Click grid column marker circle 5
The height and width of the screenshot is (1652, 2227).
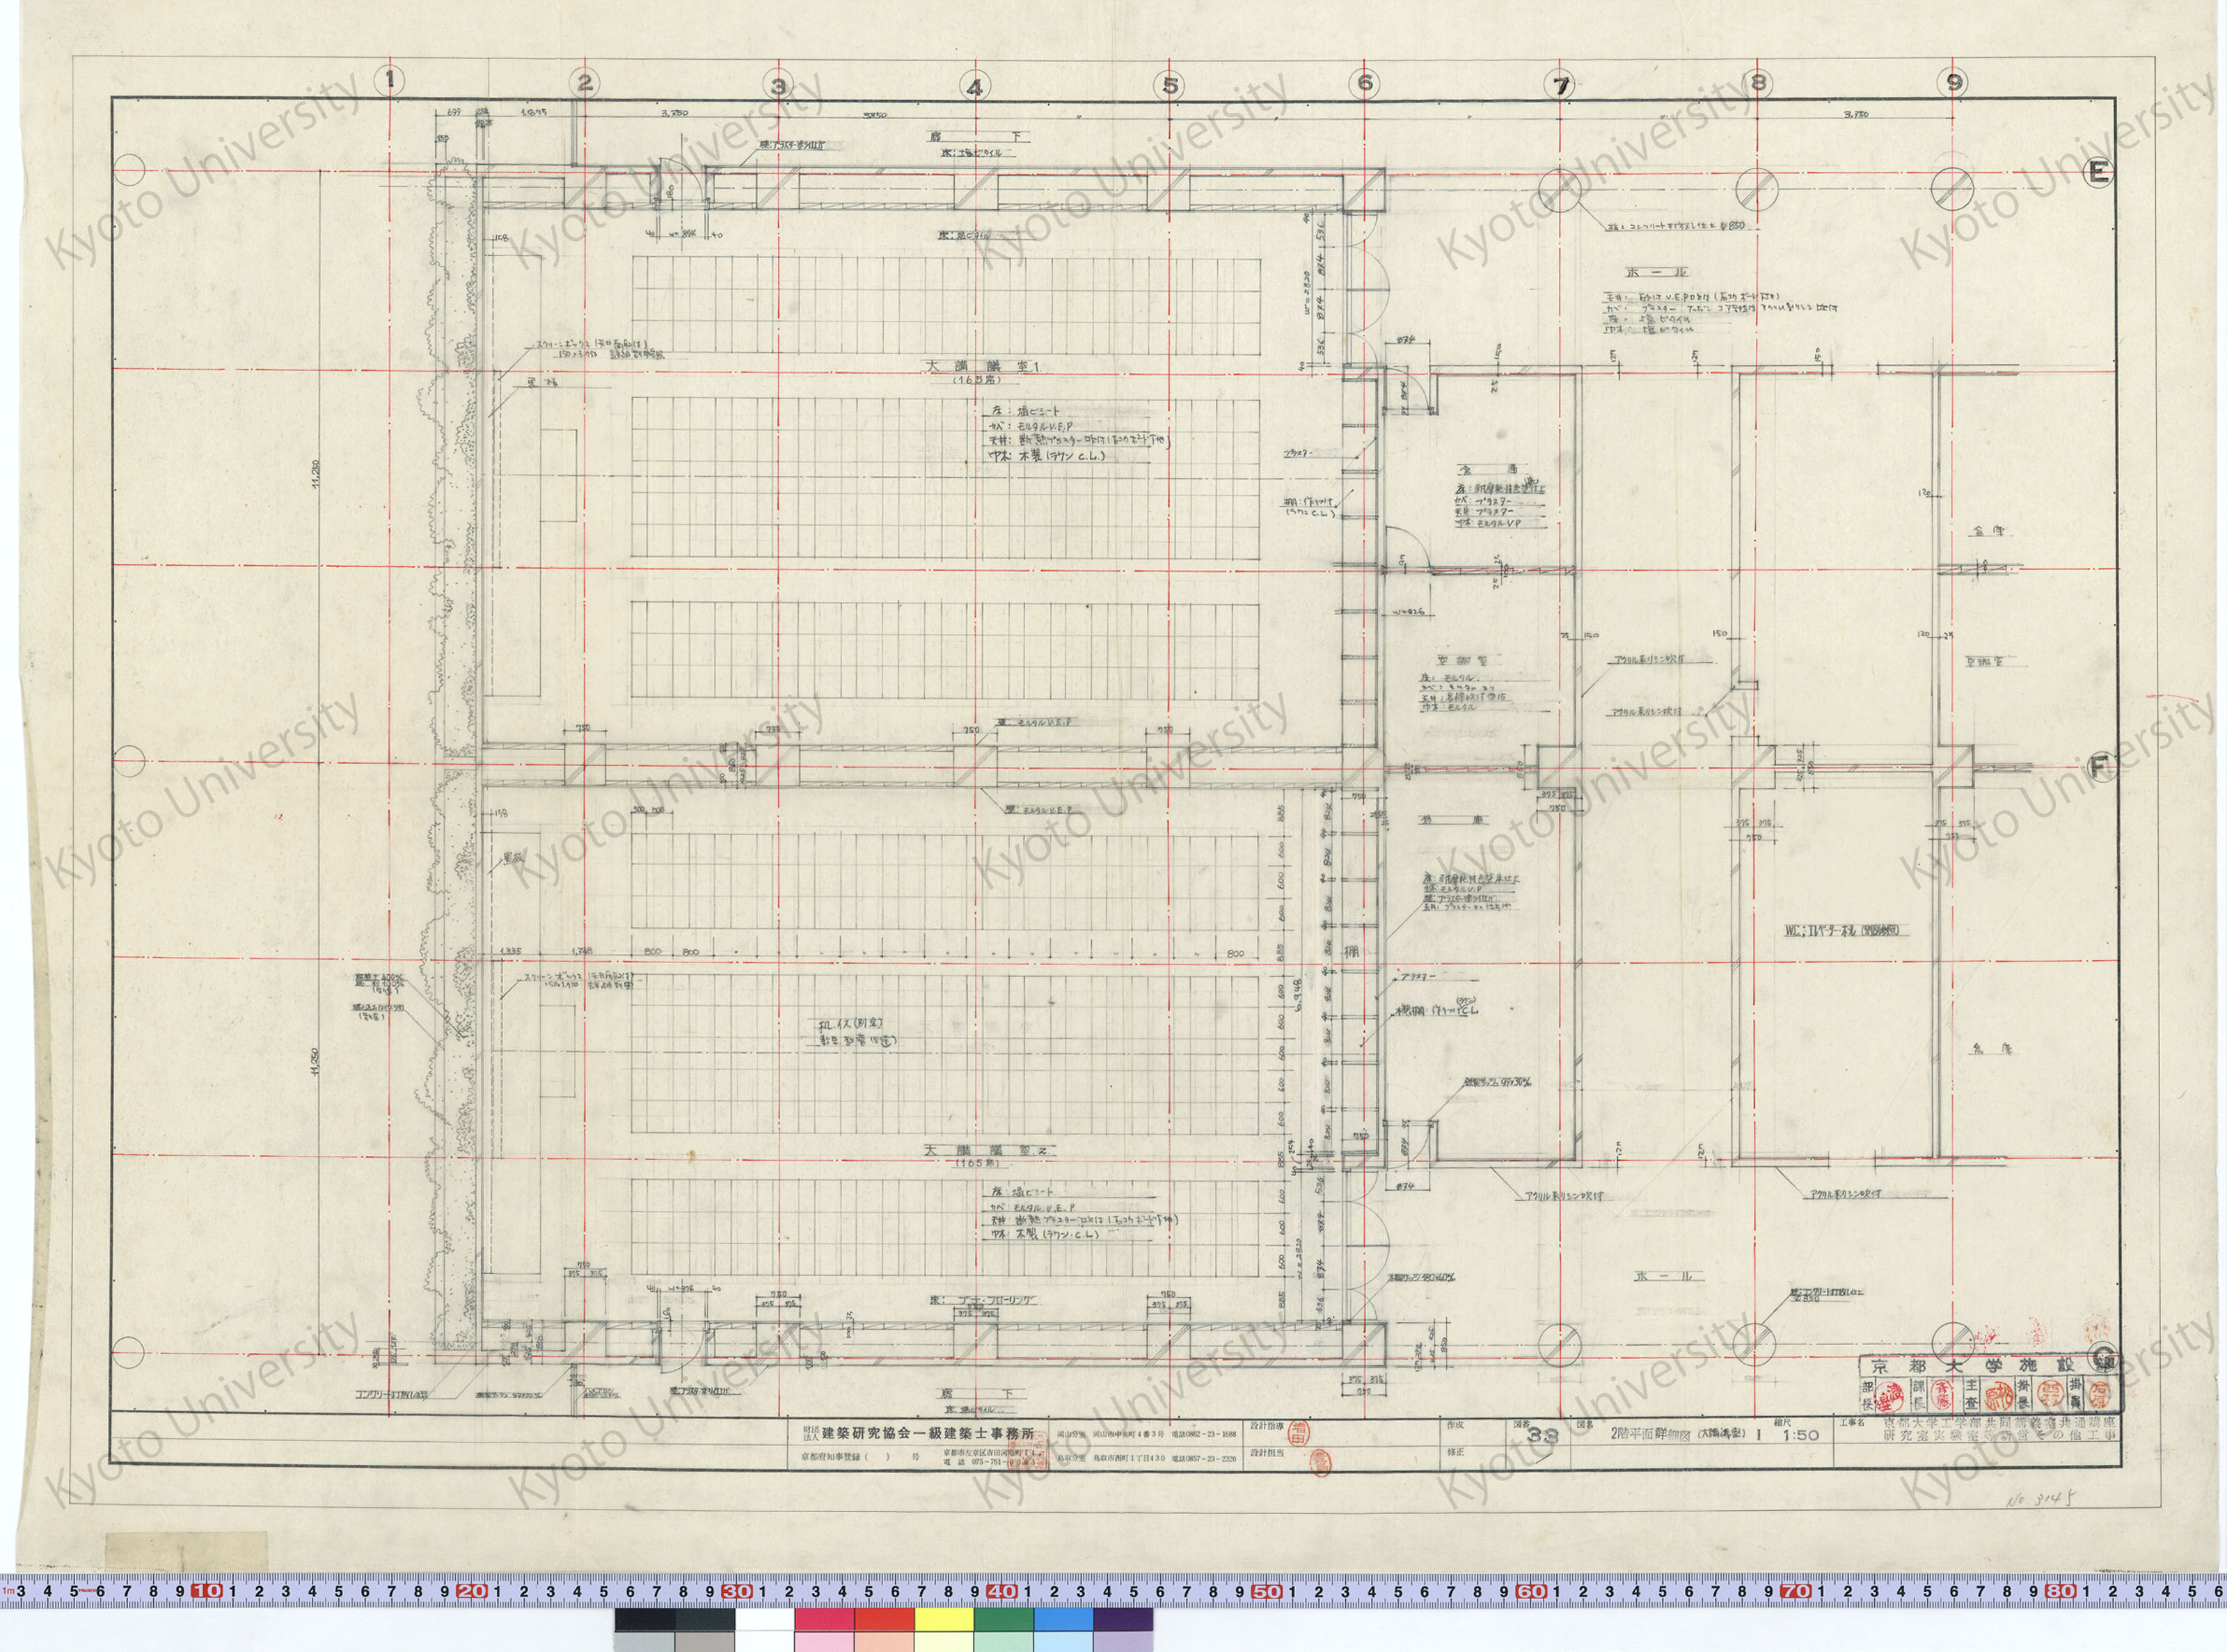click(x=1169, y=84)
